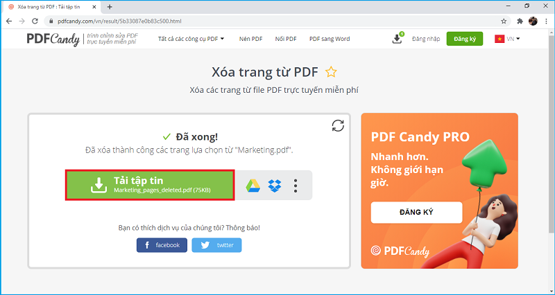The height and width of the screenshot is (295, 555).
Task: Open the PDF sang Word menu item
Action: [x=330, y=39]
